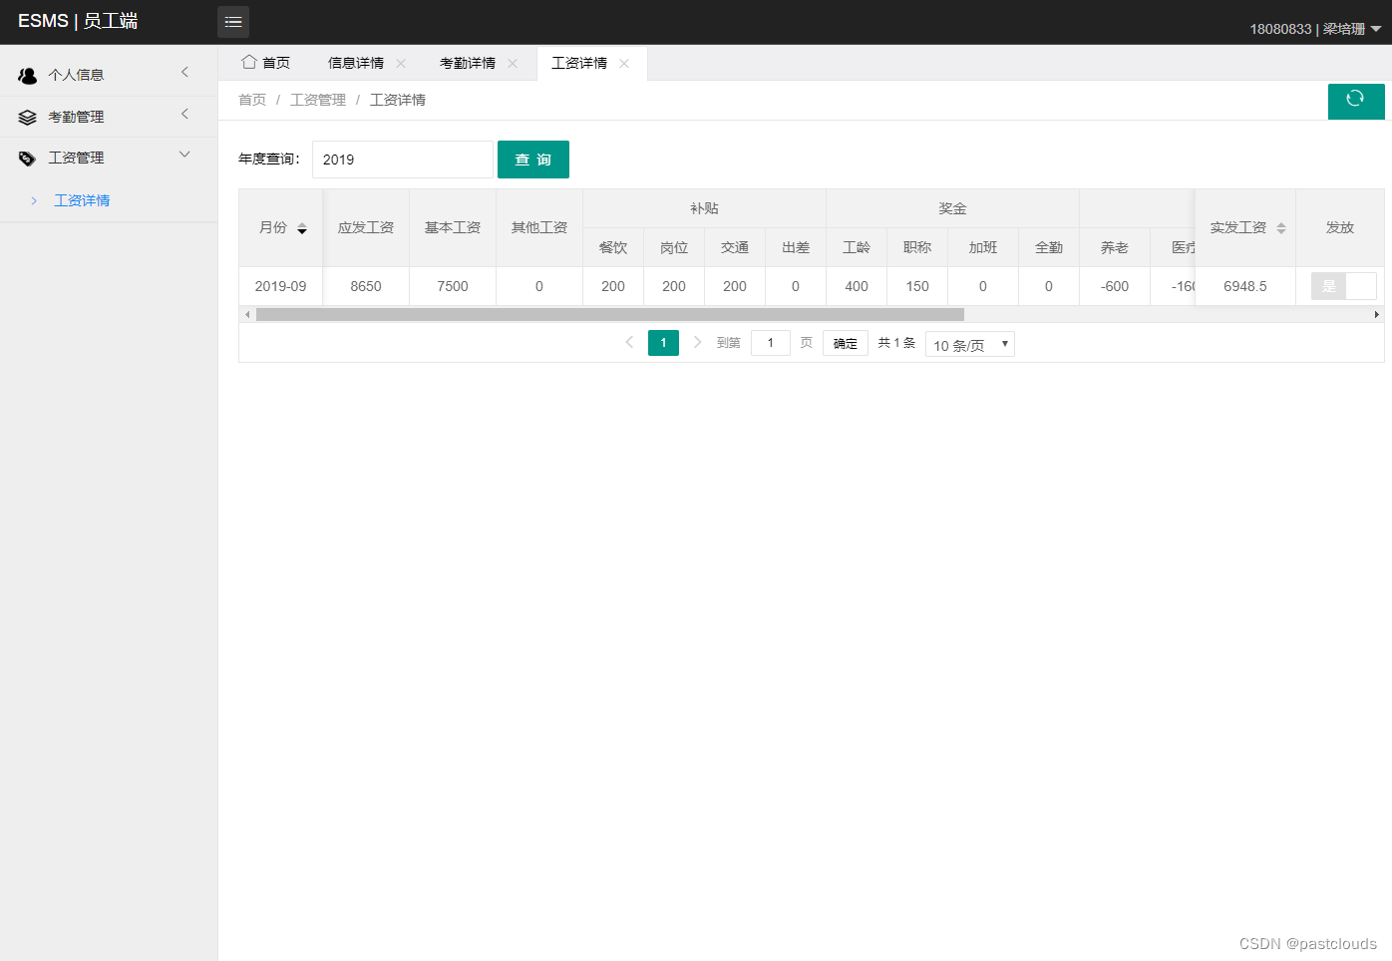Image resolution: width=1392 pixels, height=961 pixels.
Task: Click the arrow icon beside 工资详情 submenu item
Action: pyautogui.click(x=35, y=199)
